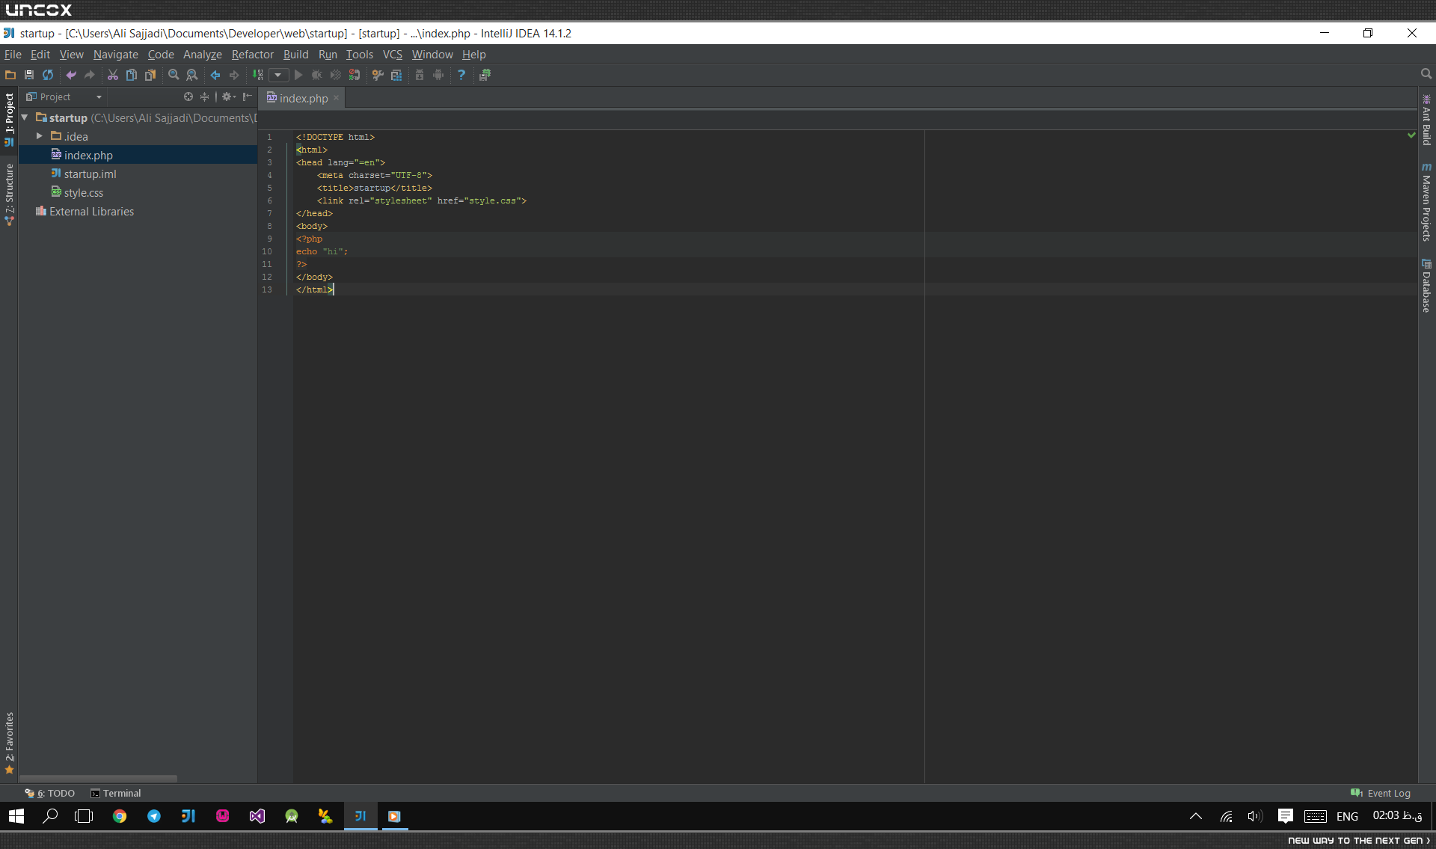
Task: Click Scroll from Source target icon
Action: coord(188,96)
